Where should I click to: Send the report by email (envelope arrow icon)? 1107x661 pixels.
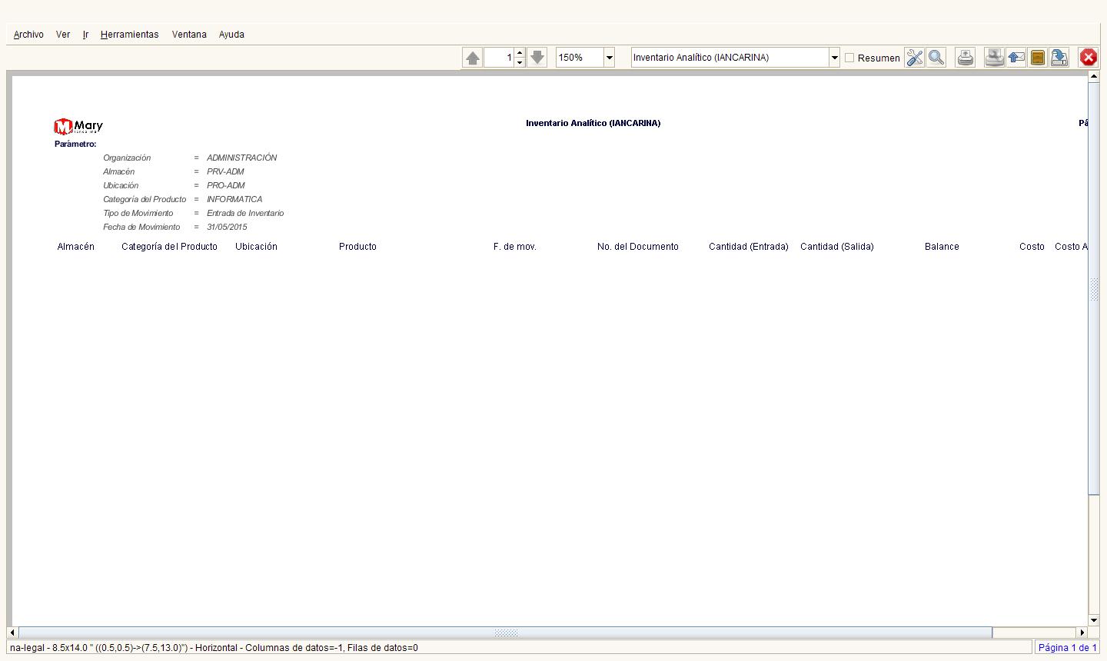point(1016,58)
